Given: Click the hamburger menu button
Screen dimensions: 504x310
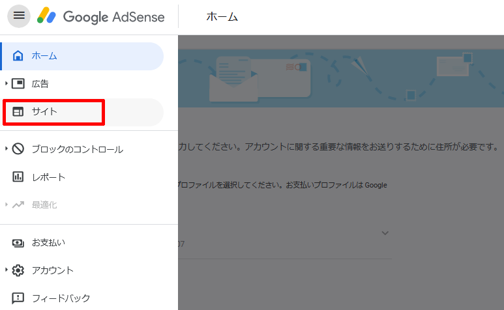Looking at the screenshot, I should tap(19, 16).
